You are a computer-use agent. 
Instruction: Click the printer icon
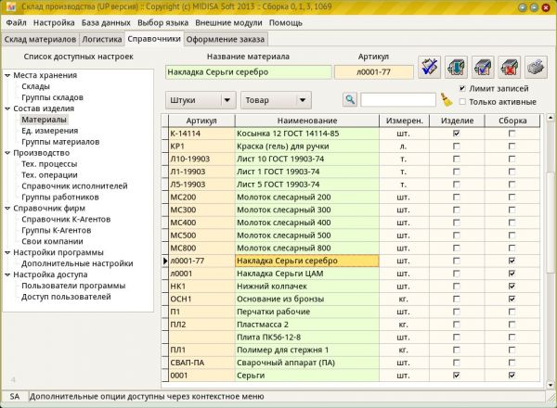coord(536,67)
